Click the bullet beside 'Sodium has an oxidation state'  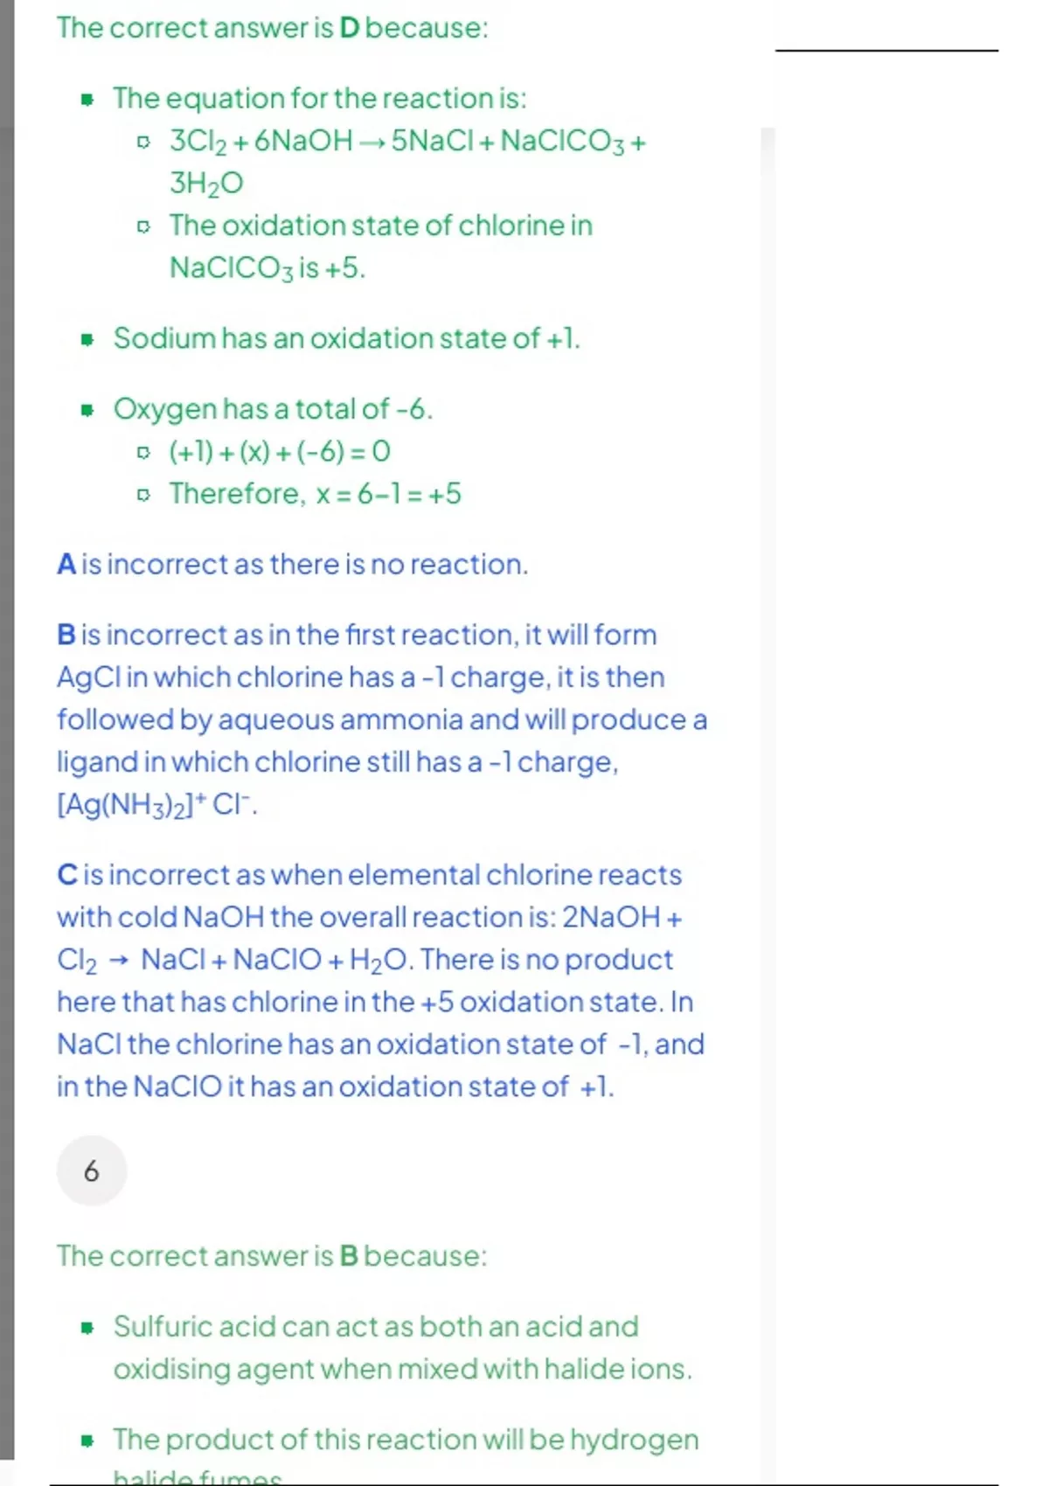click(x=87, y=339)
